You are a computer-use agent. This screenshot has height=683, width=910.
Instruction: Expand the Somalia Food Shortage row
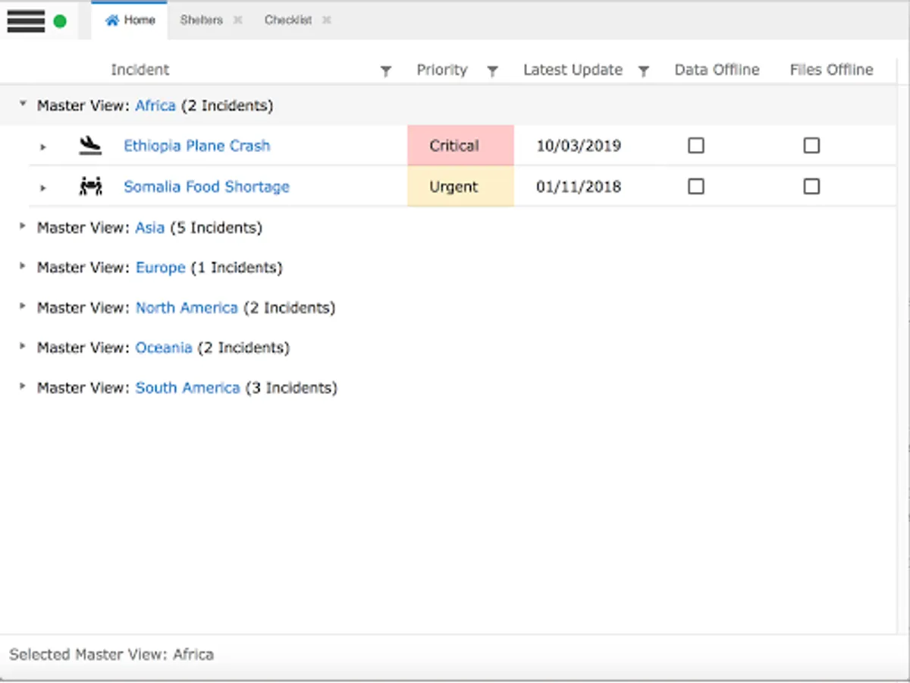[43, 187]
